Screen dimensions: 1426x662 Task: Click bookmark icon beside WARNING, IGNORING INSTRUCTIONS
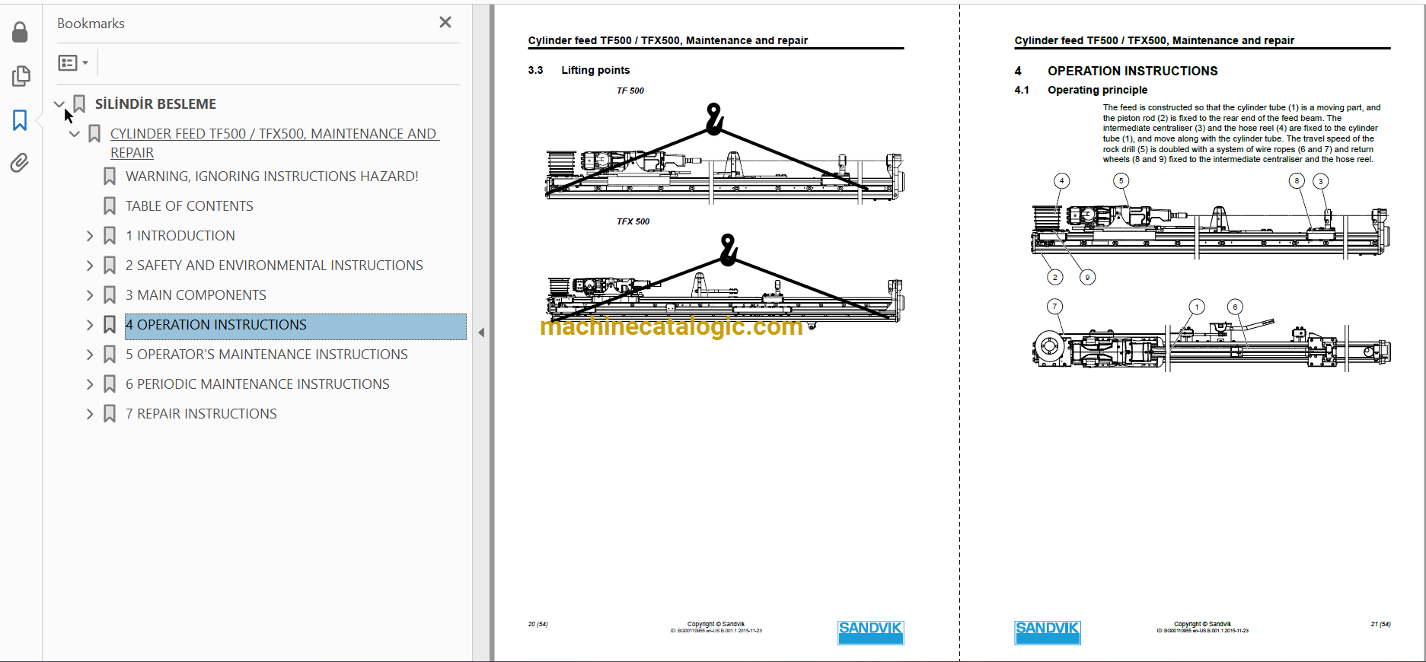110,177
